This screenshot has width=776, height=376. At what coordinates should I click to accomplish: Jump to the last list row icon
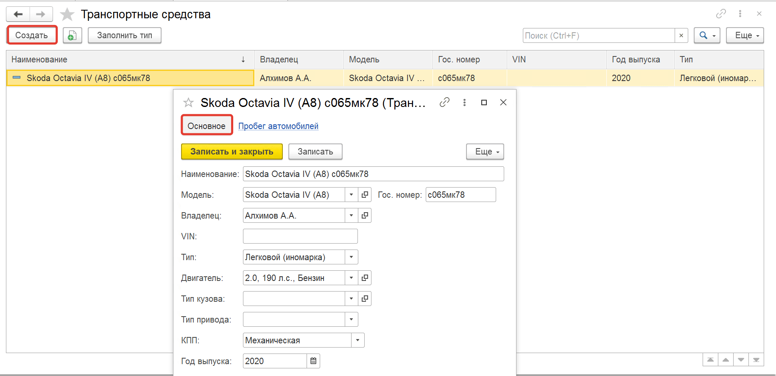coord(756,360)
